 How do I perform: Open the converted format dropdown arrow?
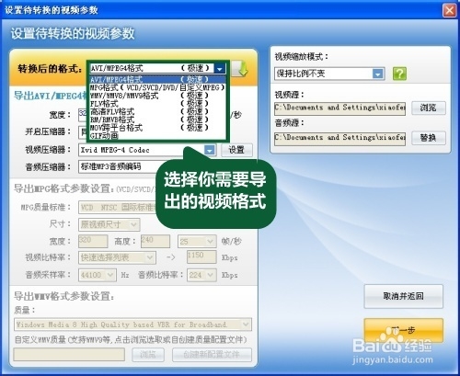(220, 69)
